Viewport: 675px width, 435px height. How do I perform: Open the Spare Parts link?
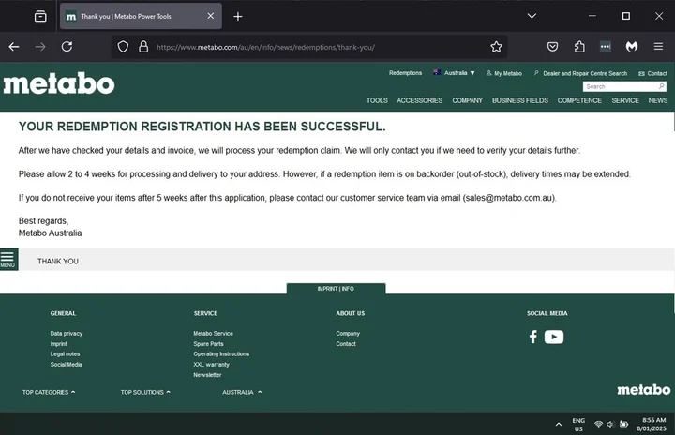[x=208, y=344]
